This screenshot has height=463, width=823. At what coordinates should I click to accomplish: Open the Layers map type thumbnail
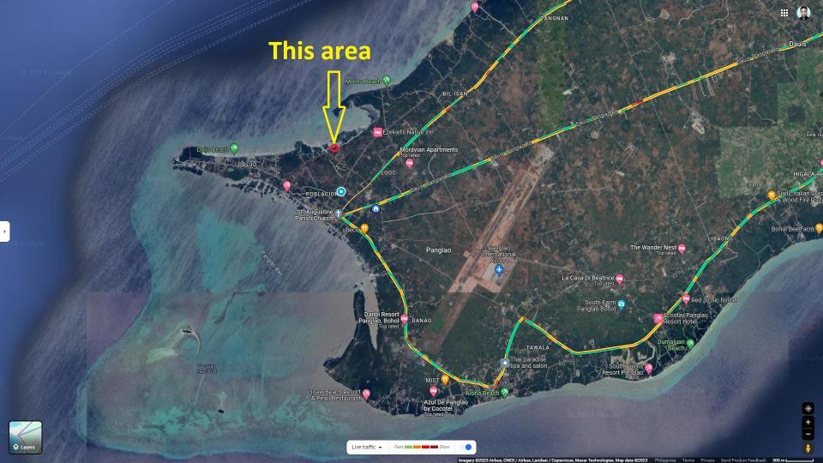tap(26, 437)
